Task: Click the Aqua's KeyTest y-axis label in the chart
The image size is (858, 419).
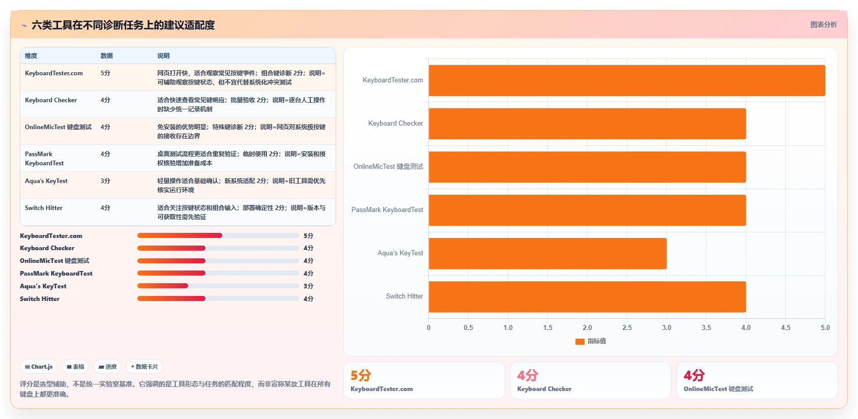Action: click(400, 253)
